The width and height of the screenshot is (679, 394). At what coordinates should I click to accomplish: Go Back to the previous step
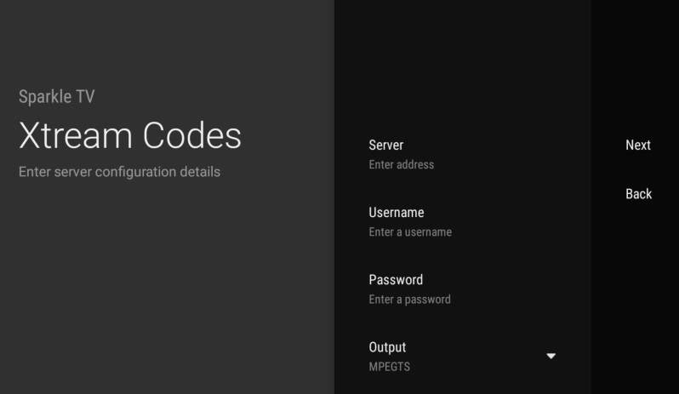click(638, 194)
